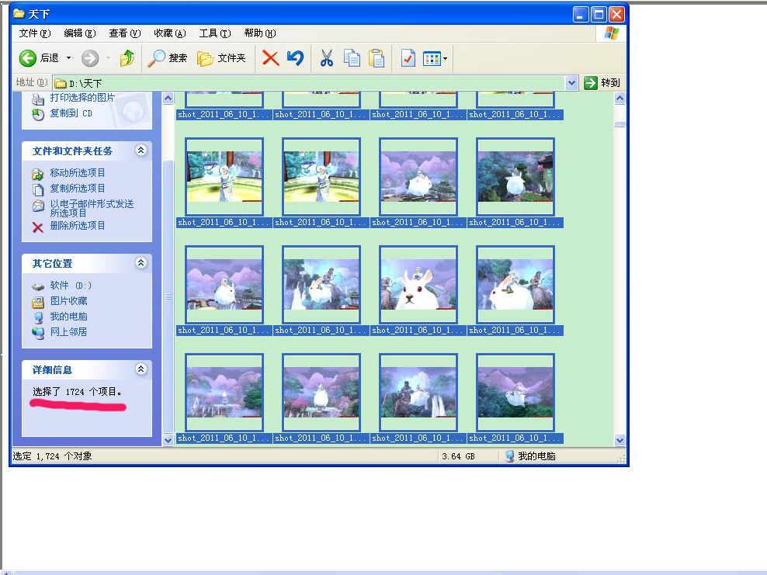This screenshot has height=575, width=767.
Task: Click the 选择了 1724 个项目 details text
Action: coord(78,392)
